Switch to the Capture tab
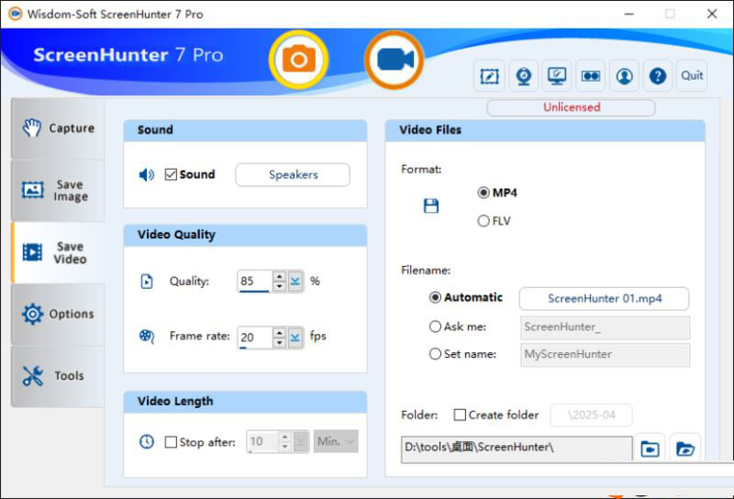This screenshot has height=499, width=734. coord(58,128)
